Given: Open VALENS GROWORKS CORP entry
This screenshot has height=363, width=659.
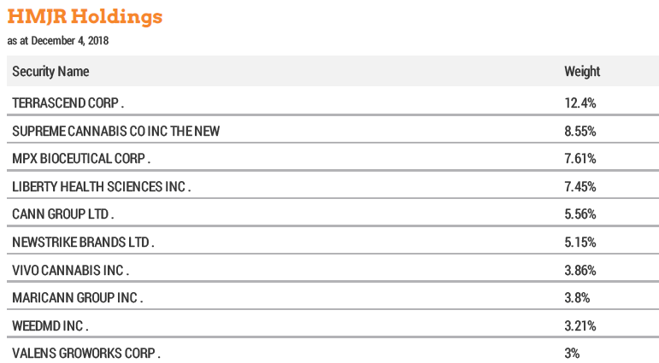Looking at the screenshot, I should point(85,354).
